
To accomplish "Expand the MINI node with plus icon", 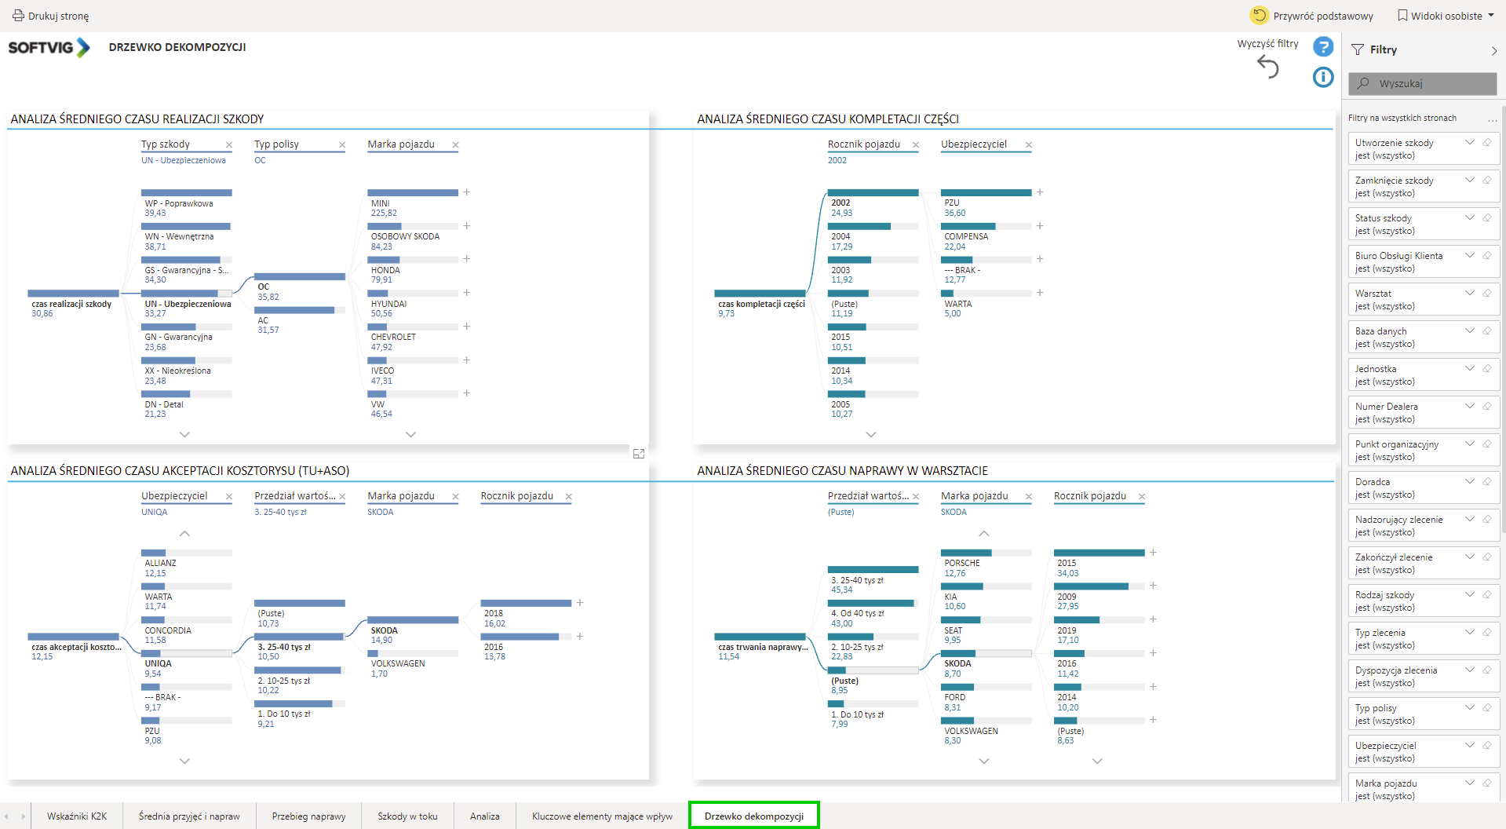I will [466, 192].
